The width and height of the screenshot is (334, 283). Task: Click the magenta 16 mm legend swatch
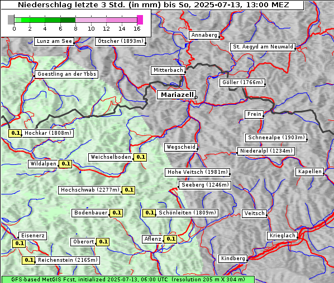pyautogui.click(x=140, y=19)
